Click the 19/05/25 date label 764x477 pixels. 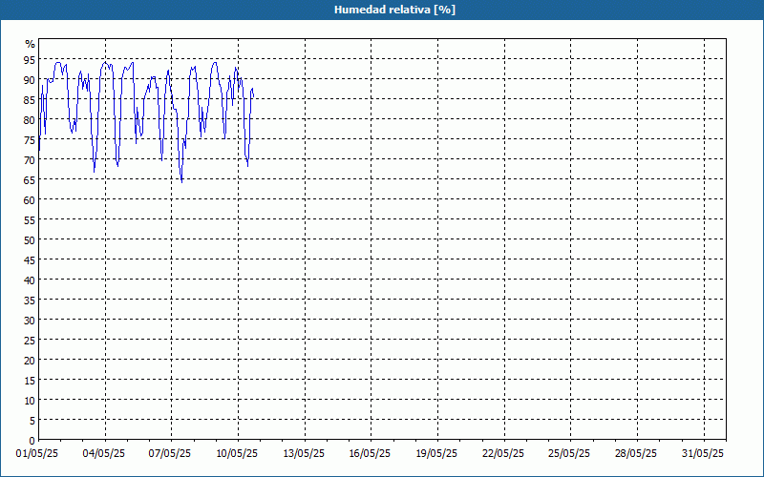[x=436, y=454]
